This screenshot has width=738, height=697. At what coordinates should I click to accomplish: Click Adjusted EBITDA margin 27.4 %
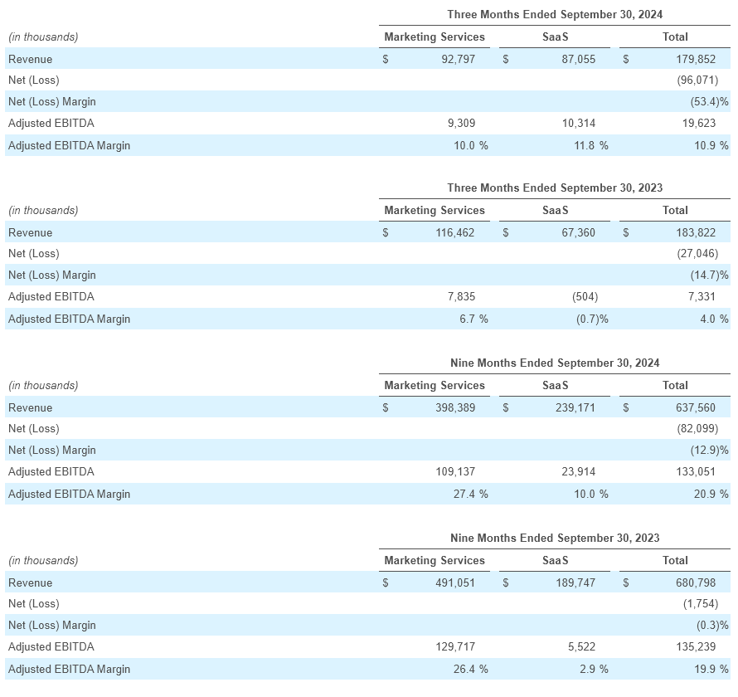(x=471, y=494)
